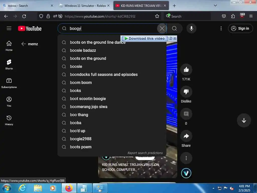
Task: Choose the boogie2988 suggestion
Action: tap(112, 139)
